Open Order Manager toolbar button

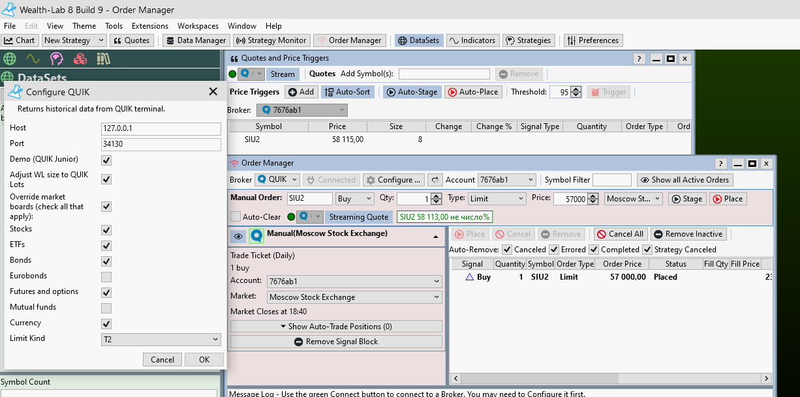click(x=349, y=40)
